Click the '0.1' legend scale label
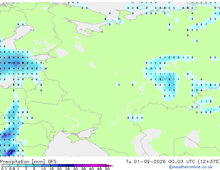Screen dimensions: 220x170 coord(4,169)
